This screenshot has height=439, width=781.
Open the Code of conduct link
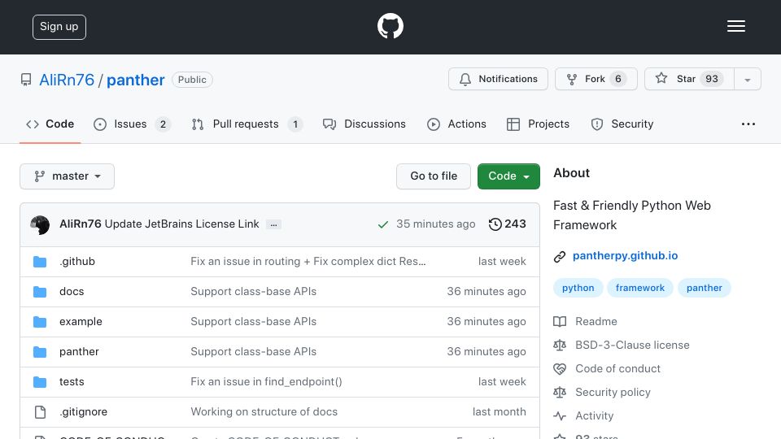point(617,369)
